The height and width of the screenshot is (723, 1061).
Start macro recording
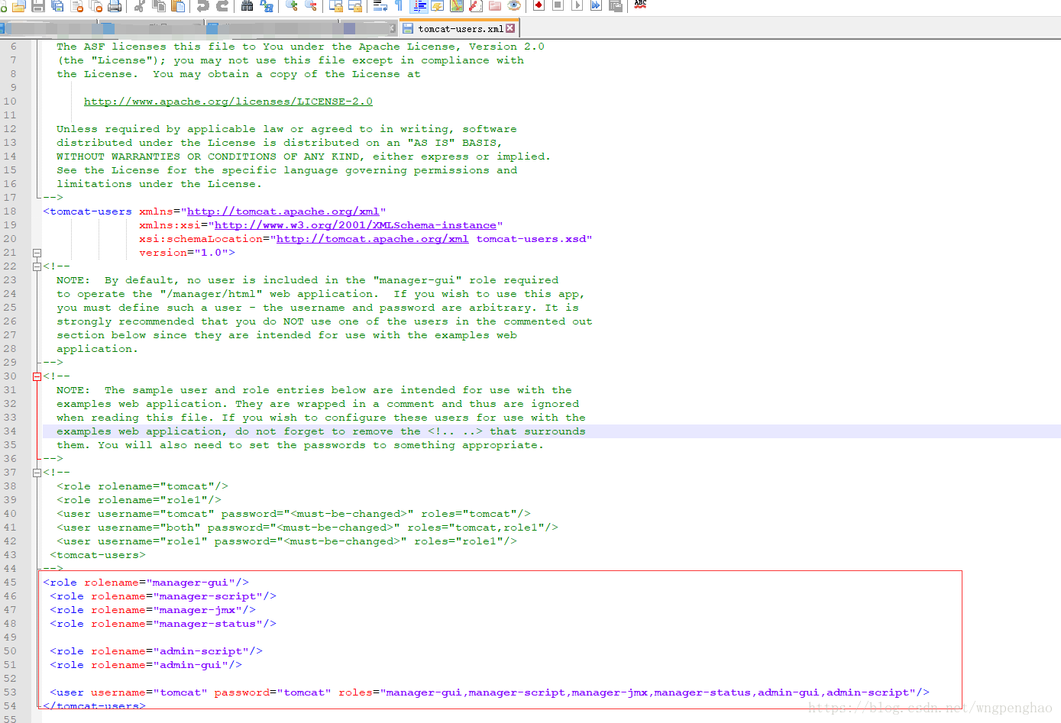(539, 6)
